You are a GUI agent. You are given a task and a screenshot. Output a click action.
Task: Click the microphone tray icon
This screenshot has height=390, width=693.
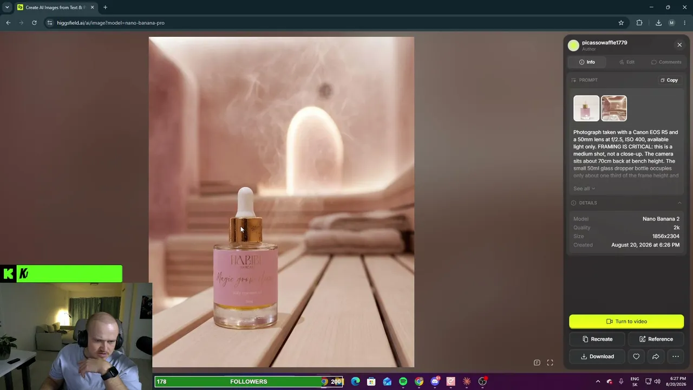(x=621, y=381)
